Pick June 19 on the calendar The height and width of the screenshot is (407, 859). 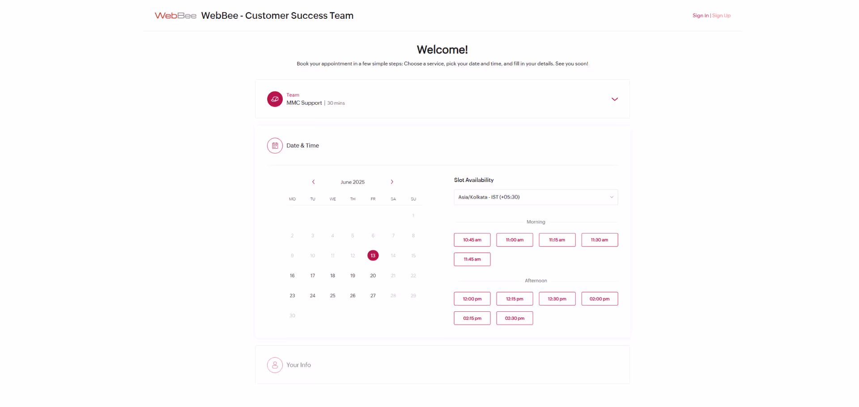pyautogui.click(x=353, y=276)
